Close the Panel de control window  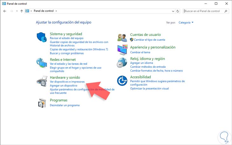click(x=227, y=4)
